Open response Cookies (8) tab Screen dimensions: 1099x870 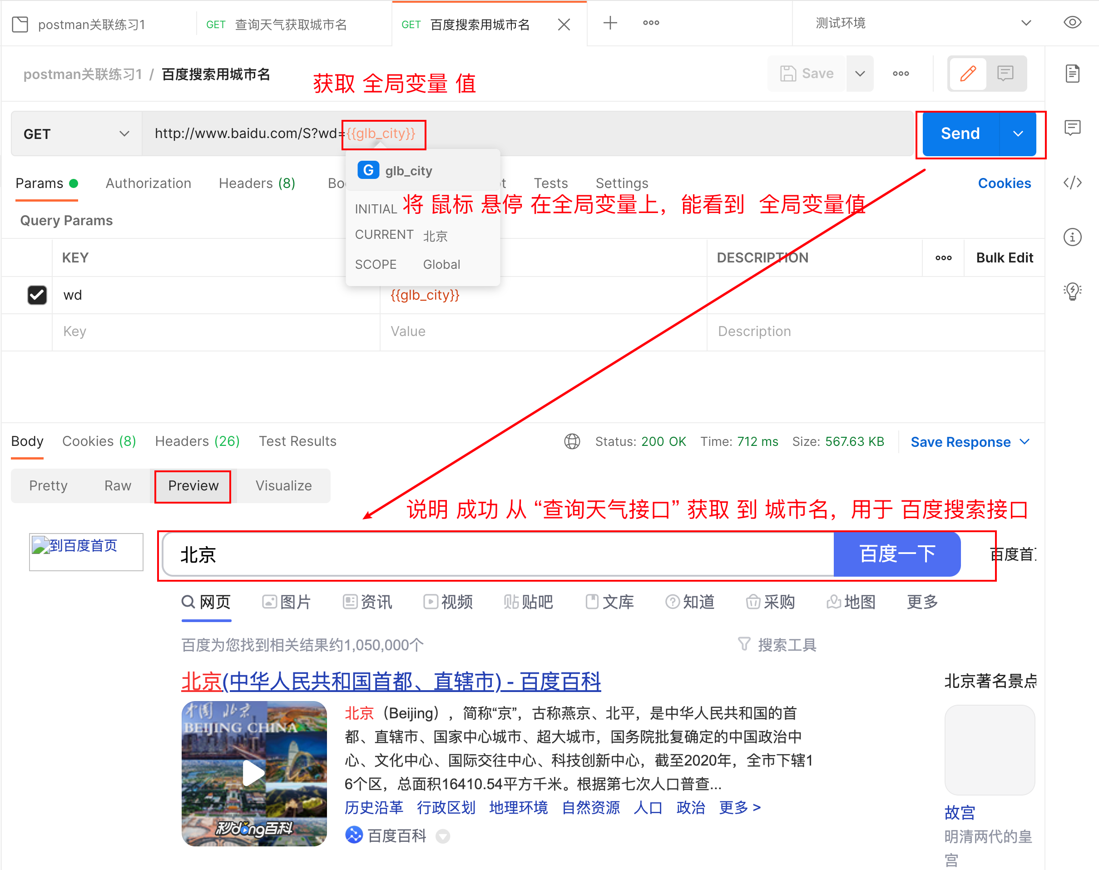point(99,441)
